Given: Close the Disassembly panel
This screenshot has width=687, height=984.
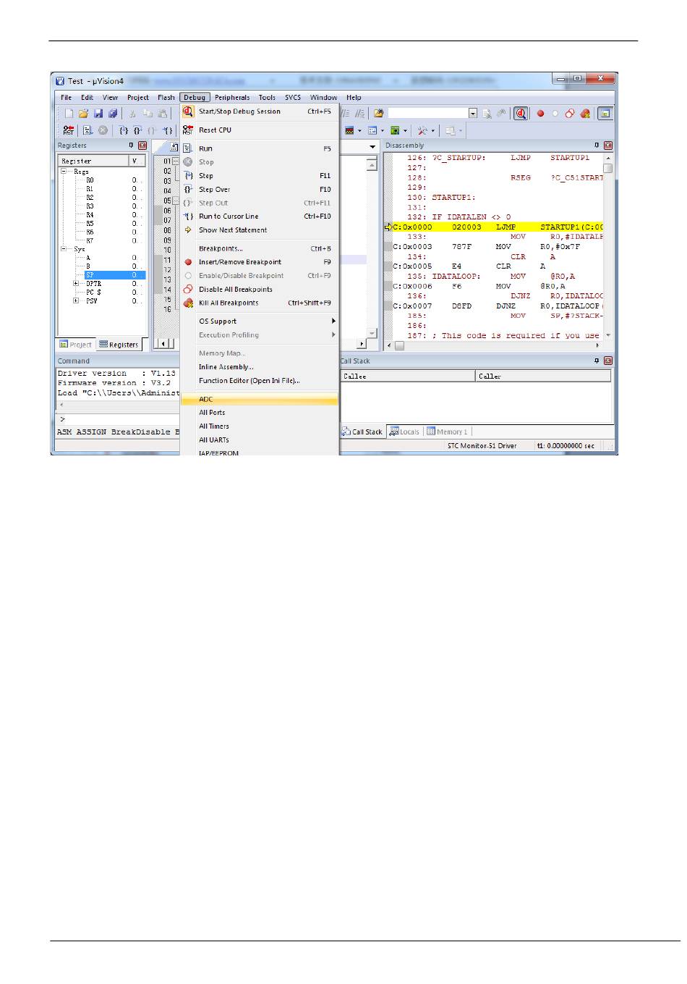Looking at the screenshot, I should pos(608,146).
